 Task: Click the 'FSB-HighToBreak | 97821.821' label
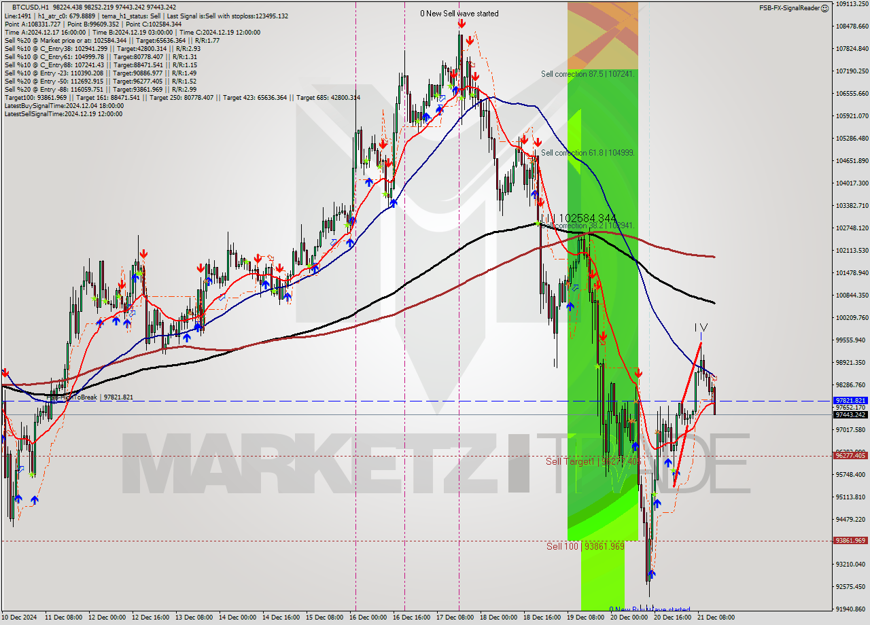91,397
